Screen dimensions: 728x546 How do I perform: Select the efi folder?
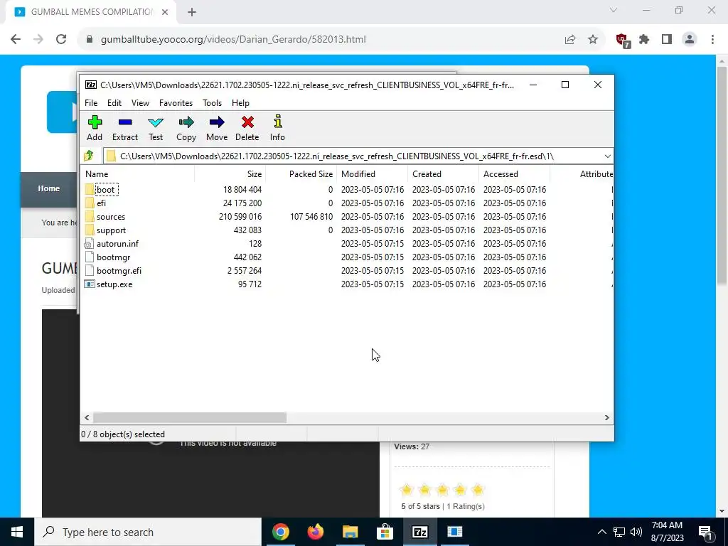click(101, 203)
